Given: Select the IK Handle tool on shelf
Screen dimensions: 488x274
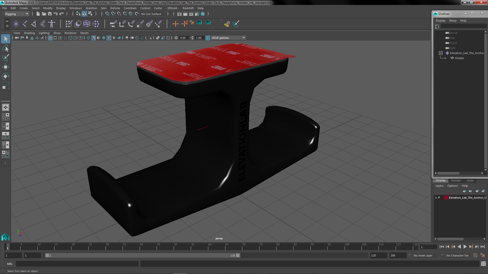Looking at the screenshot, I should (34, 24).
